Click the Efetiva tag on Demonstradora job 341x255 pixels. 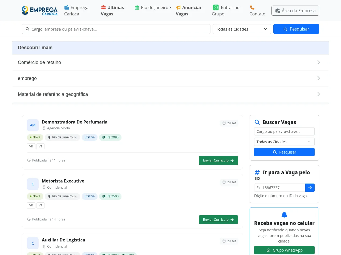click(90, 137)
